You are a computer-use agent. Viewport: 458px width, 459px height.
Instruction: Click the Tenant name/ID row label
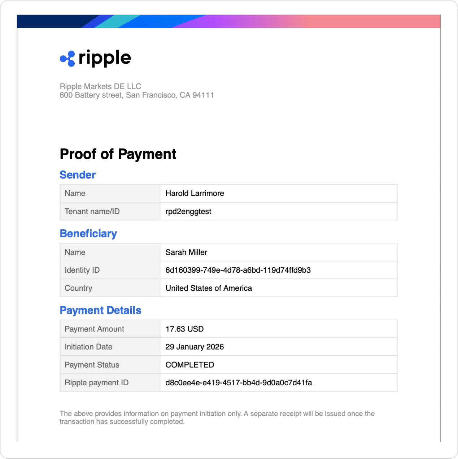pos(92,212)
